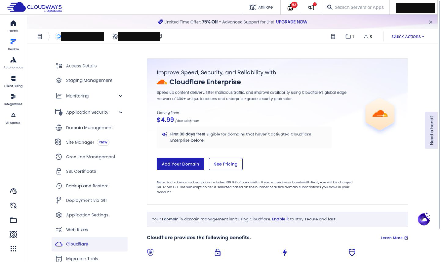
Task: Open the apps grid icon in sidebar
Action: click(x=13, y=249)
